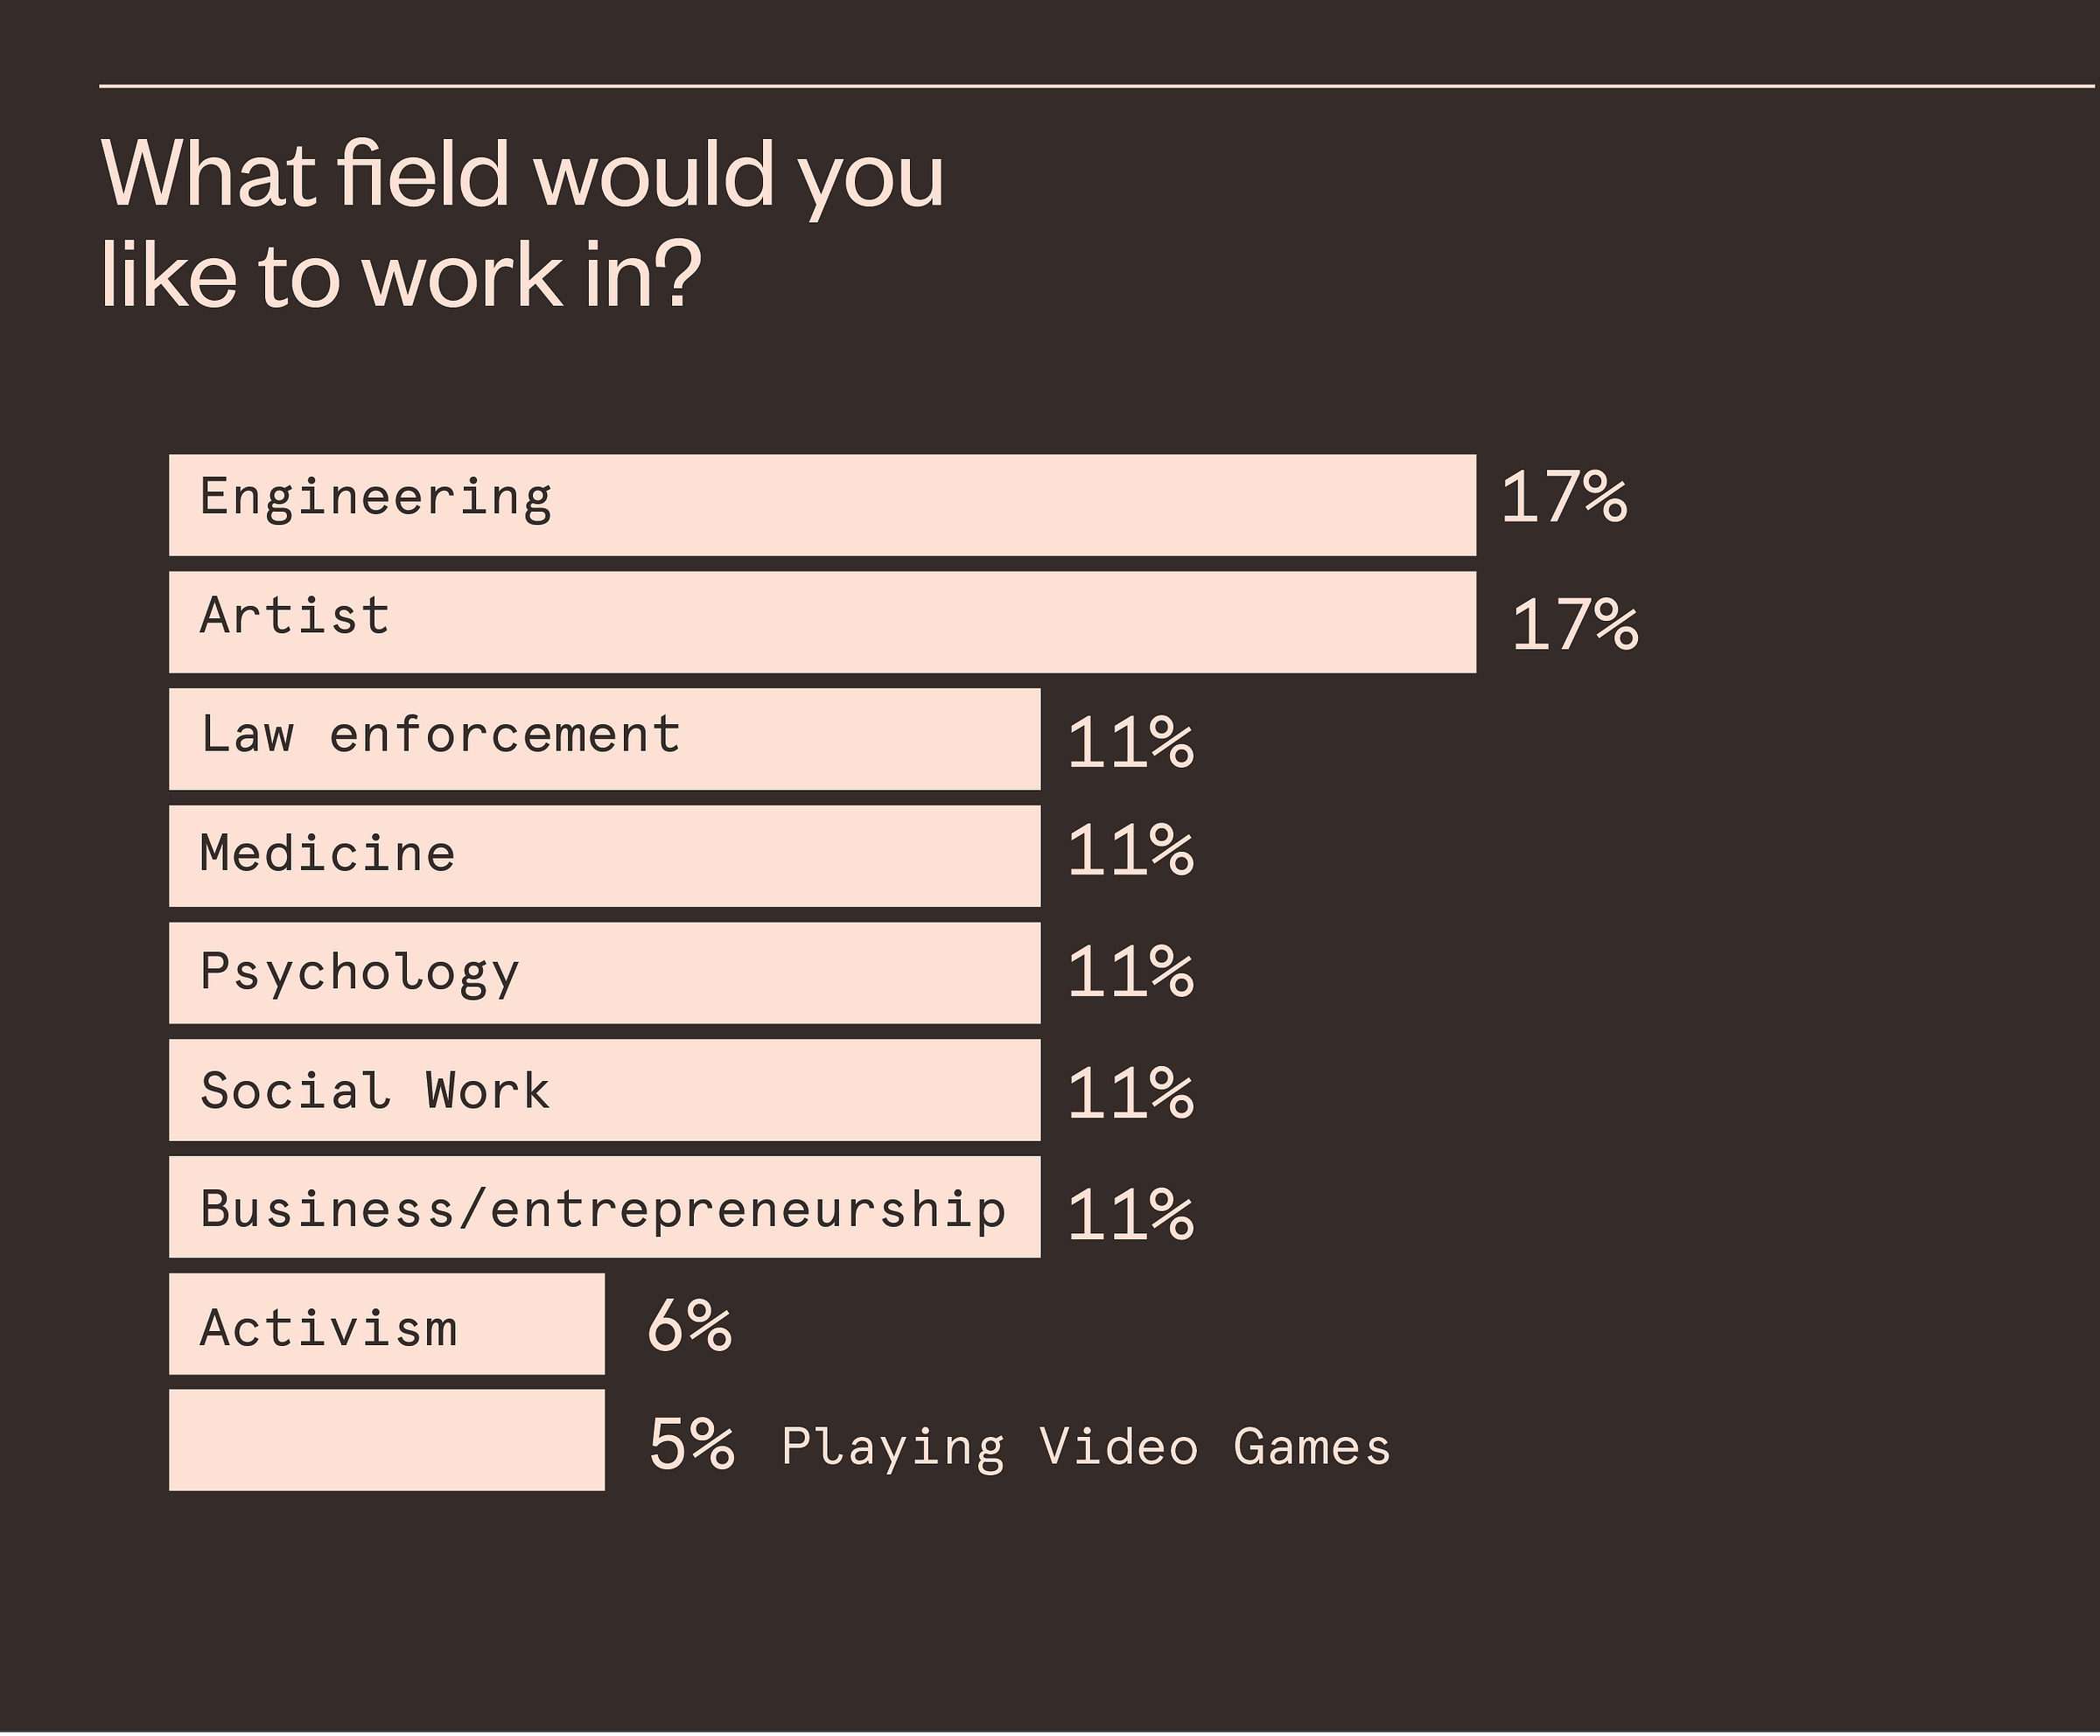Image resolution: width=2100 pixels, height=1736 pixels.
Task: Click the Law enforcement bar
Action: [605, 739]
